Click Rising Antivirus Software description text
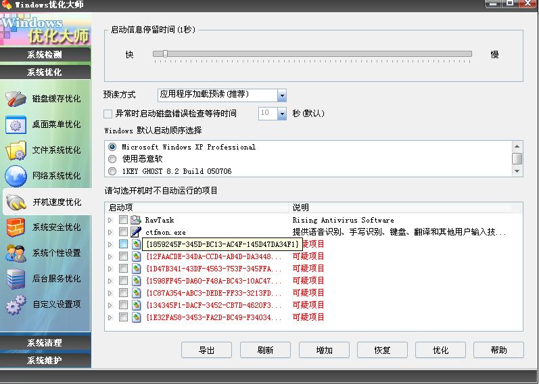This screenshot has width=539, height=385. (x=343, y=220)
